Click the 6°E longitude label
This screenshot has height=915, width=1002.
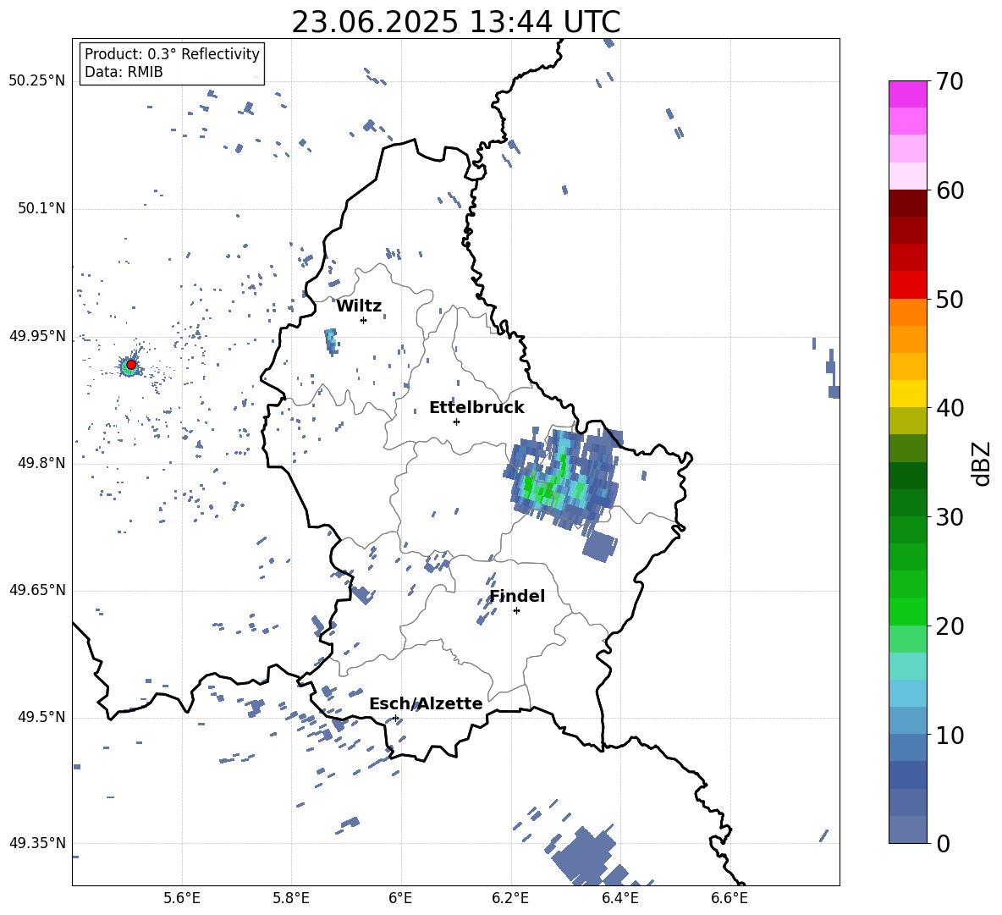400,898
